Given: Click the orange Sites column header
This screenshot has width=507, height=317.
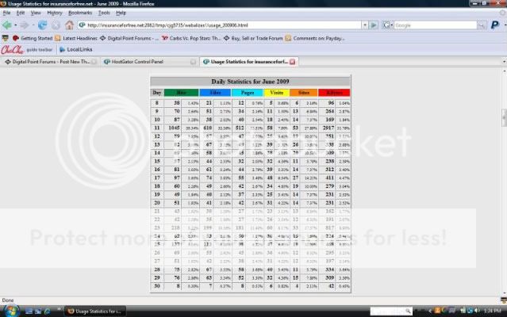Looking at the screenshot, I should [x=304, y=93].
